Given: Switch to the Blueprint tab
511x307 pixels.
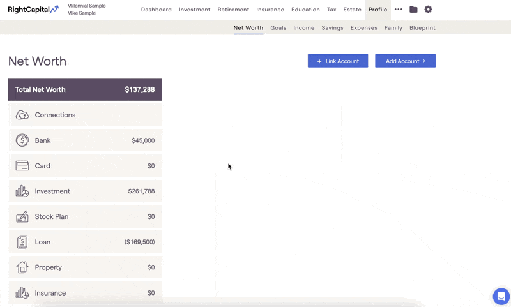Looking at the screenshot, I should coord(422,27).
